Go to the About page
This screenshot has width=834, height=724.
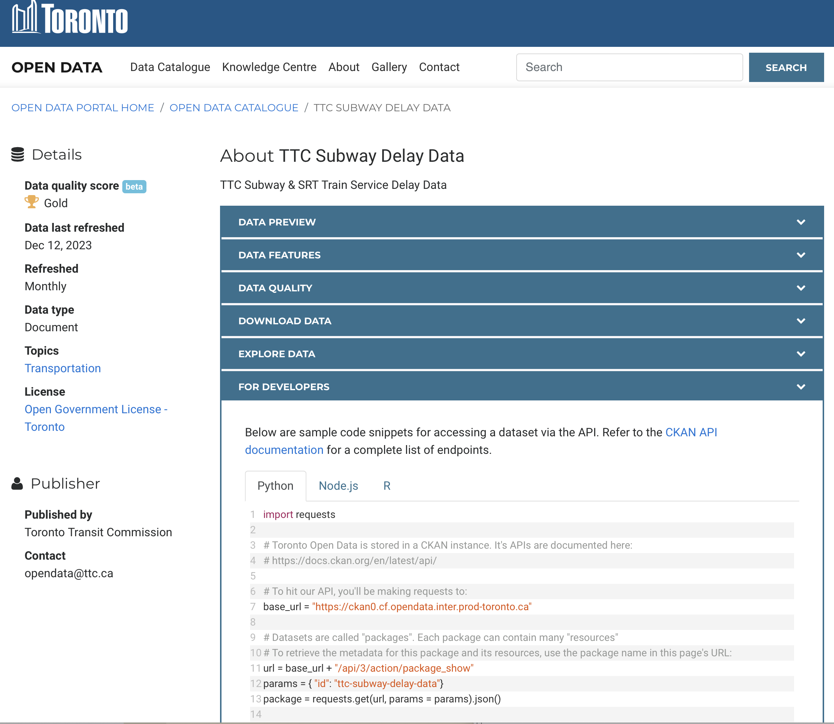(x=344, y=67)
